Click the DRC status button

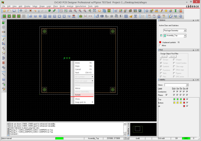186,138
